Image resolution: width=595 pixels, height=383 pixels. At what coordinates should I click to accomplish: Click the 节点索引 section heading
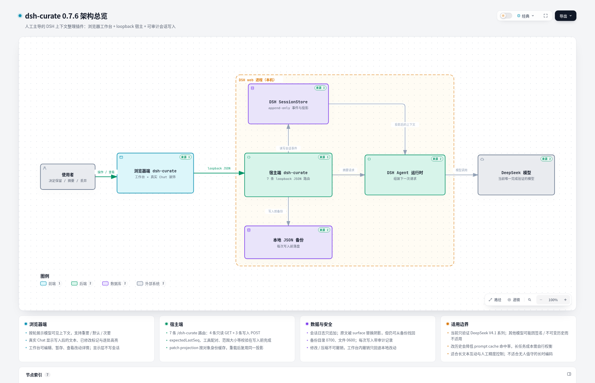pos(34,375)
